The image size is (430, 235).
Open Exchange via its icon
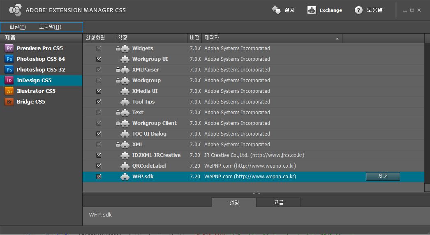click(312, 10)
